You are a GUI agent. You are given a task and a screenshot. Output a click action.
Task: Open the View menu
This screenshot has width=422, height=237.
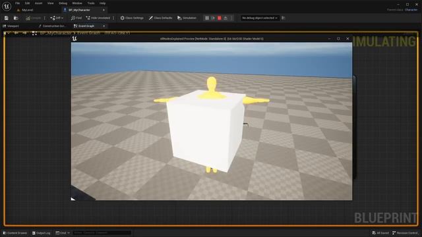(50, 3)
